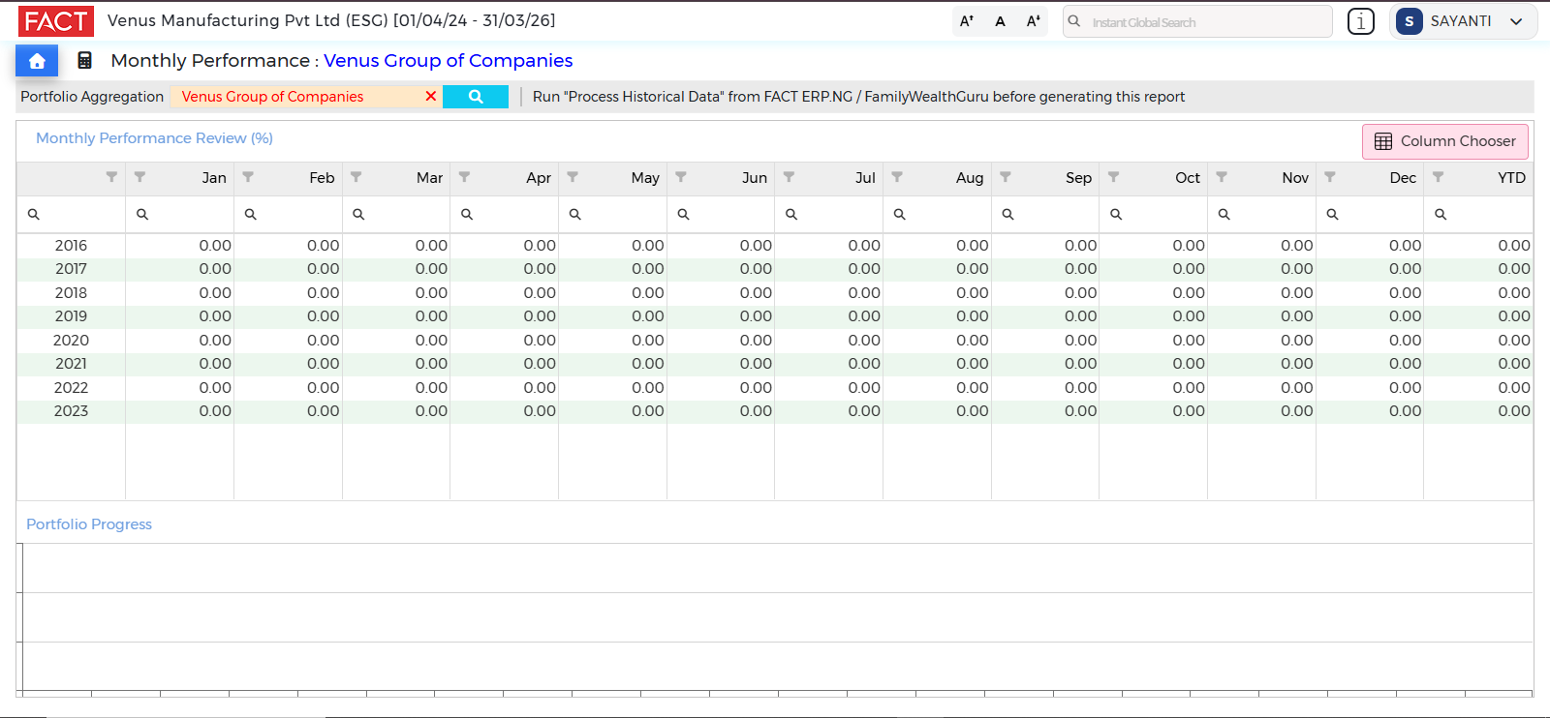Viewport: 1550px width, 718px height.
Task: Click the 2016 Jan value 0.00
Action: [215, 246]
